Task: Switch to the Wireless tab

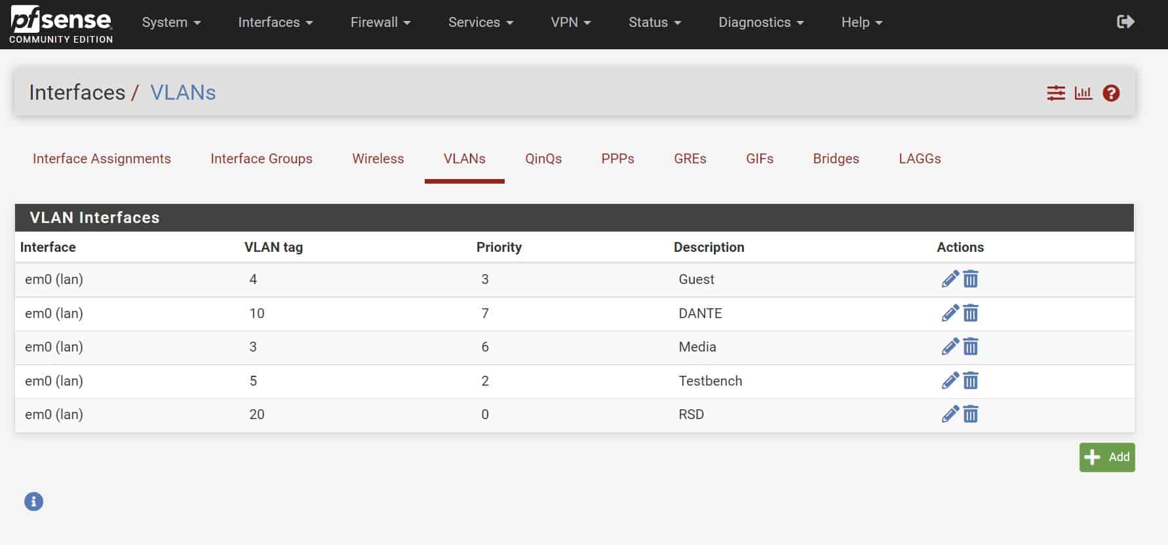Action: coord(378,159)
